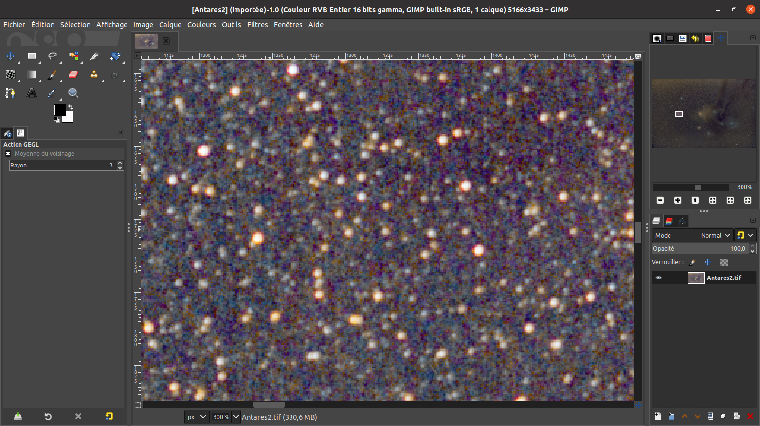Image resolution: width=760 pixels, height=426 pixels.
Task: Swap foreground and background colors
Action: pyautogui.click(x=71, y=107)
